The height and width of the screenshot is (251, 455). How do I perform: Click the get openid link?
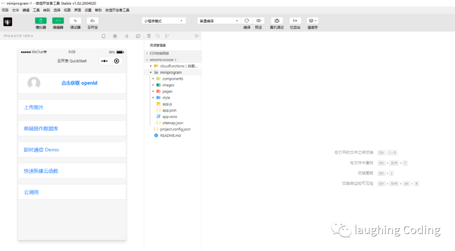[79, 83]
